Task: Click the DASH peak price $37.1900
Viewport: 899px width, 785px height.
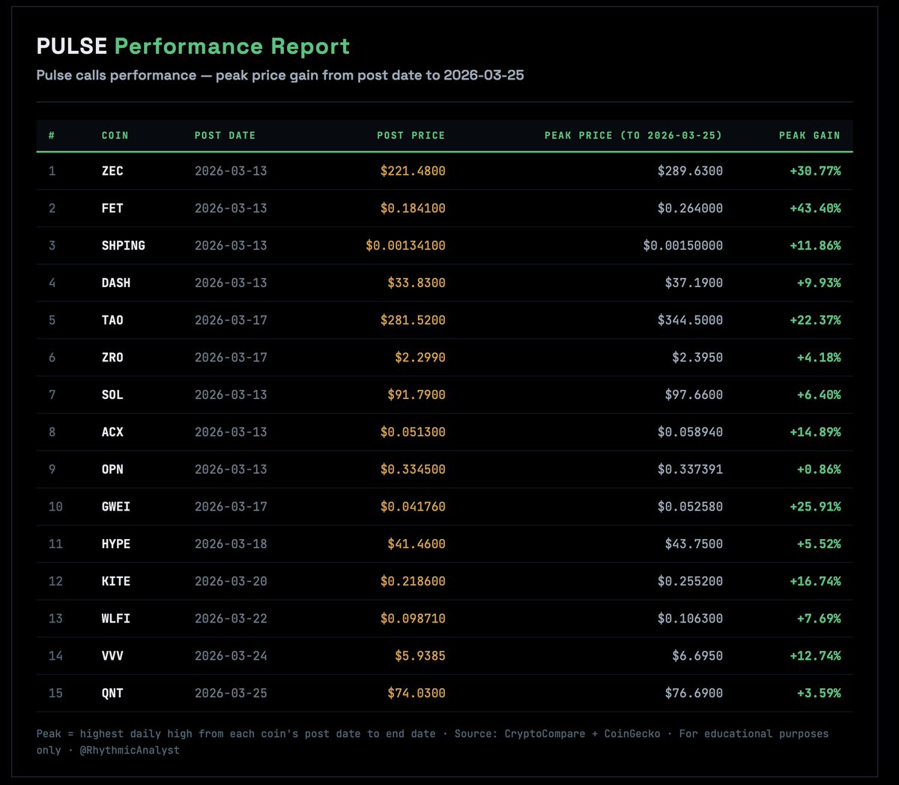Action: 693,283
